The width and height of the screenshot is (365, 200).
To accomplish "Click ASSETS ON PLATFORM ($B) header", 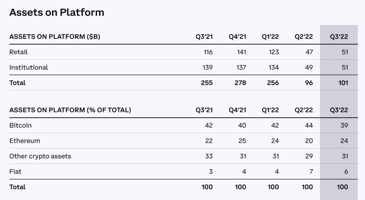I will (x=55, y=37).
